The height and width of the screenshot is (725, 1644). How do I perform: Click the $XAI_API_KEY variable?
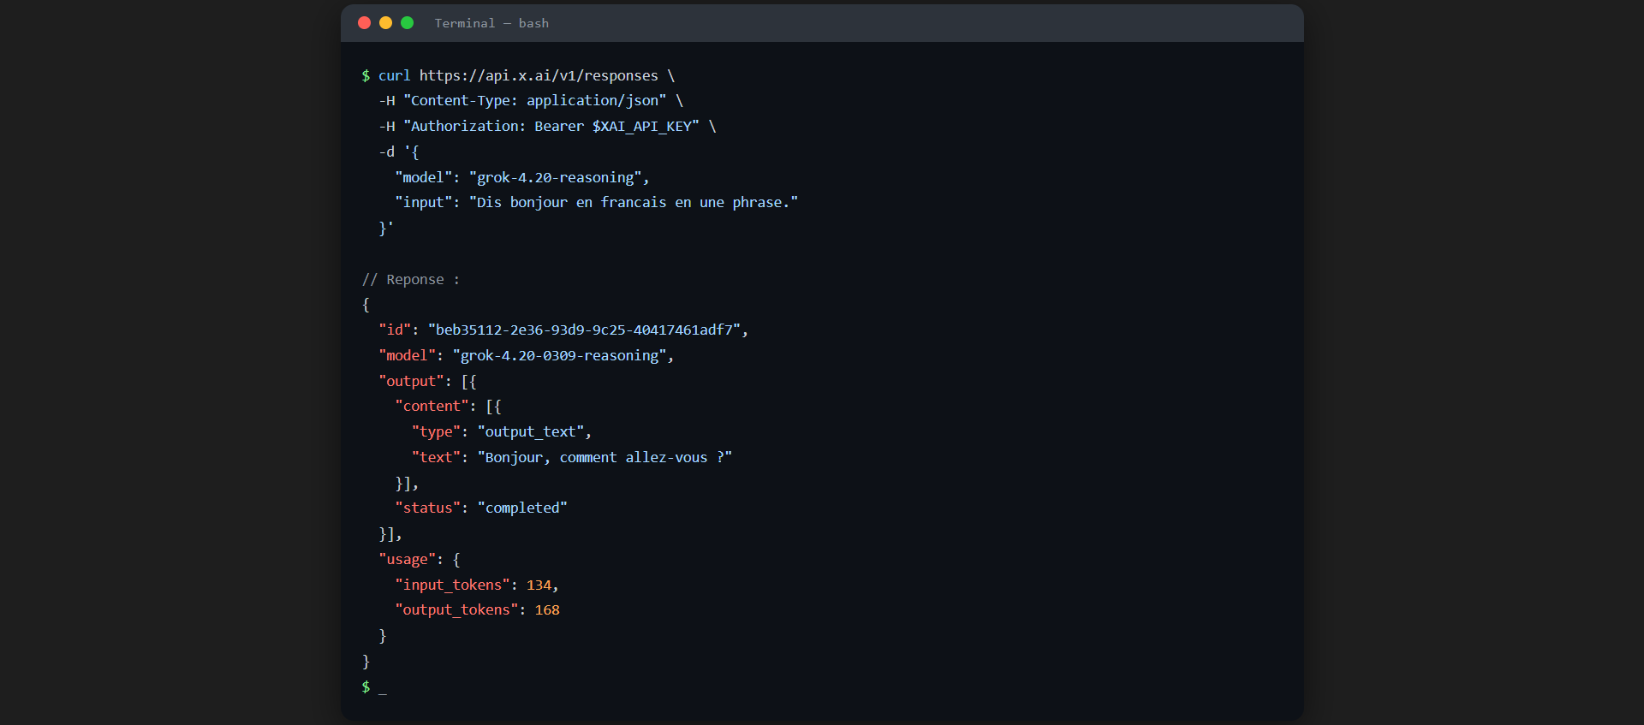642,127
